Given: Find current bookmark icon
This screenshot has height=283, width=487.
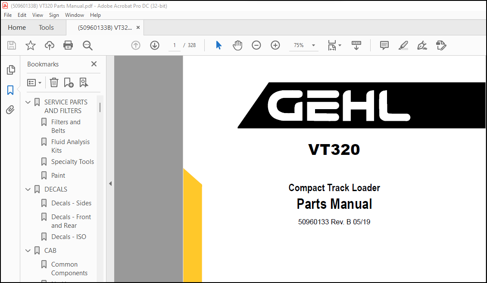Looking at the screenshot, I should pyautogui.click(x=84, y=82).
